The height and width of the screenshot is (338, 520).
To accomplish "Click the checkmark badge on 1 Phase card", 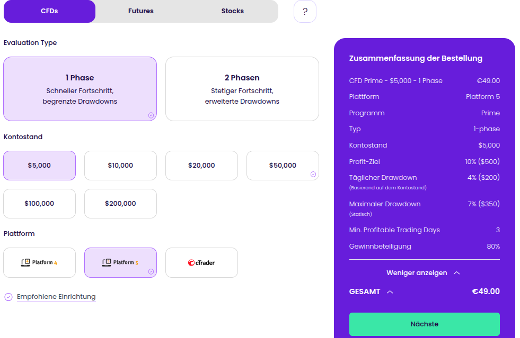I will point(151,115).
